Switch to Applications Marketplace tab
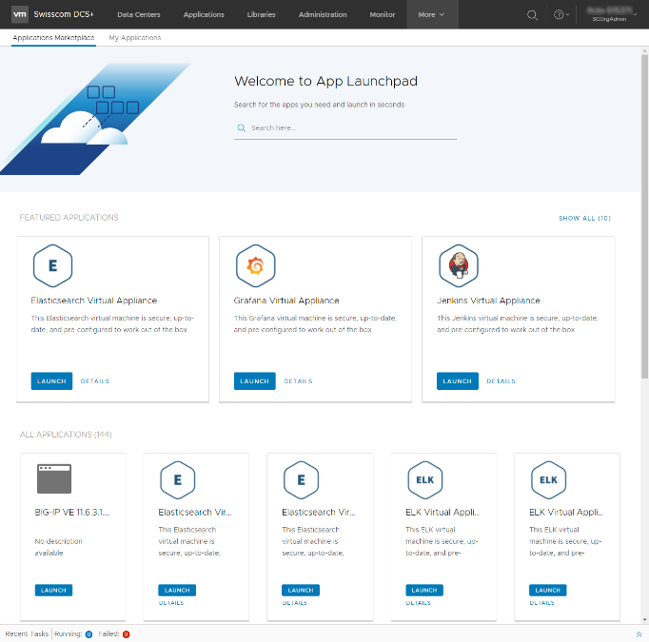The image size is (649, 642). point(54,38)
